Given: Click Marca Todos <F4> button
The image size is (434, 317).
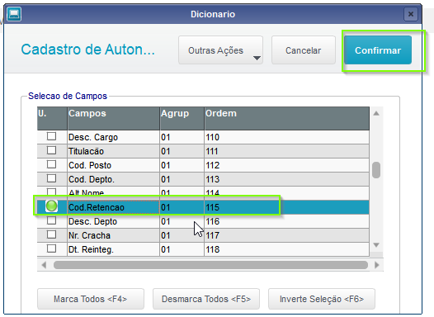Looking at the screenshot, I should [x=91, y=299].
